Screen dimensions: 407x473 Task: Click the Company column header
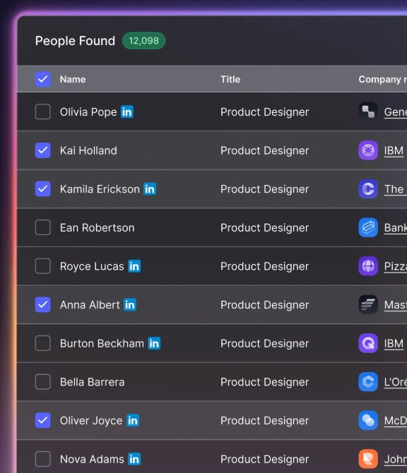(383, 79)
